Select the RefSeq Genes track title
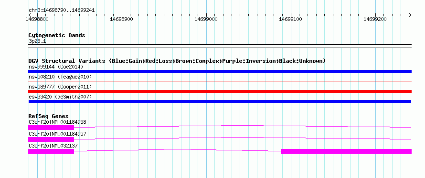 (48, 116)
